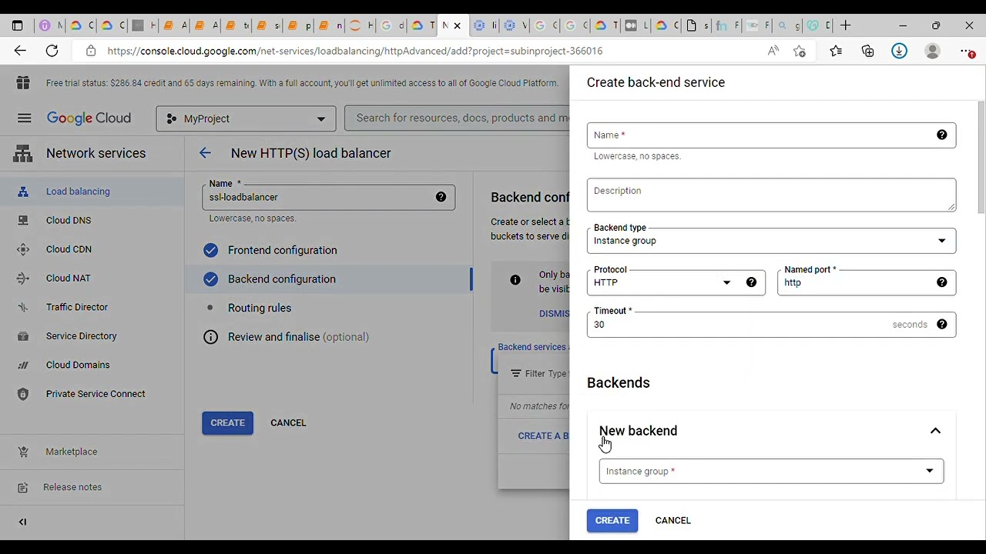Click the browser profile avatar icon
986x554 pixels.
[x=932, y=51]
